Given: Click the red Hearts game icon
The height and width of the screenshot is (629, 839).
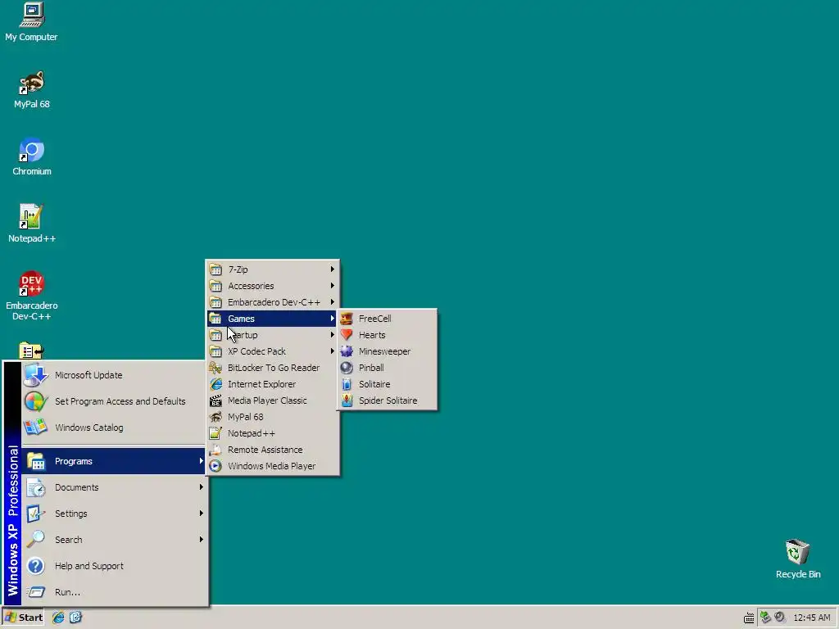Looking at the screenshot, I should pos(347,335).
